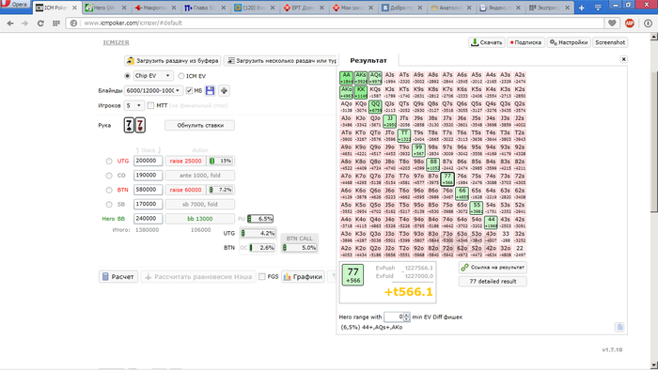Switch to the Макропо browser tab
This screenshot has width=658, height=370.
point(155,8)
